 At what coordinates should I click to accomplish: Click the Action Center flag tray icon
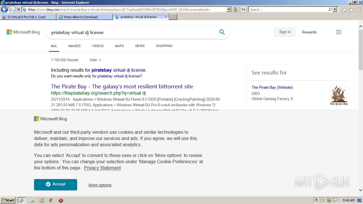click(336, 200)
